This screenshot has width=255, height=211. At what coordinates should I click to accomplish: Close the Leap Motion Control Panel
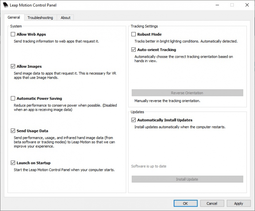(x=247, y=5)
